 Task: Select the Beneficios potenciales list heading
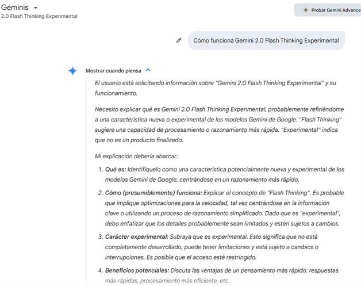click(x=138, y=270)
